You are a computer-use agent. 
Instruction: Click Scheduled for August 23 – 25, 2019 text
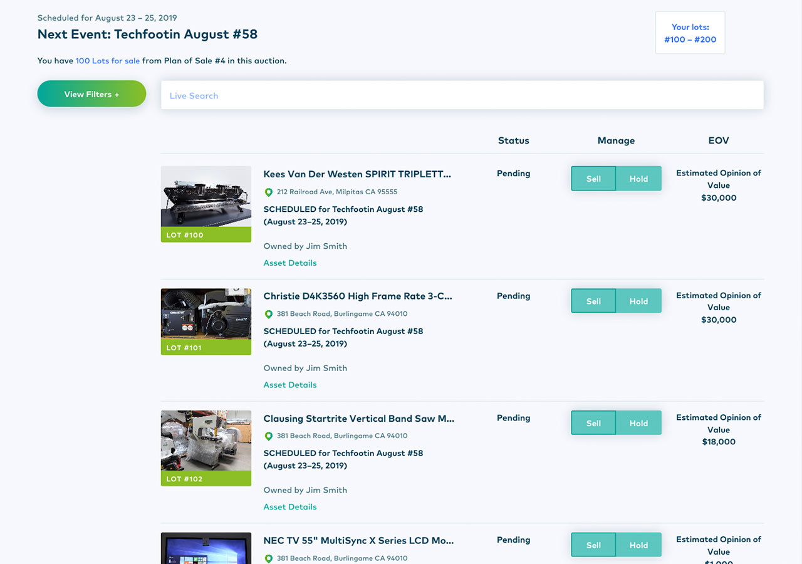[x=107, y=18]
